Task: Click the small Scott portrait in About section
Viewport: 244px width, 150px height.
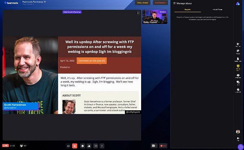Action: point(69,107)
